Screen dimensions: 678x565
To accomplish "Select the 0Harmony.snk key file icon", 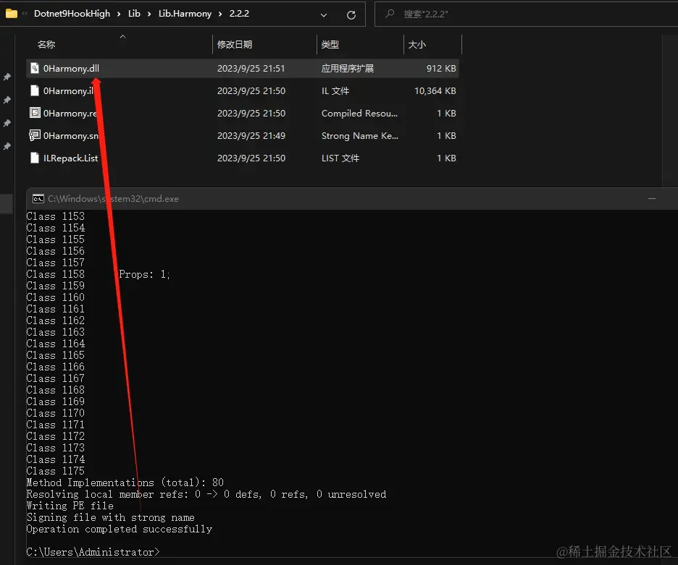I will coord(35,135).
